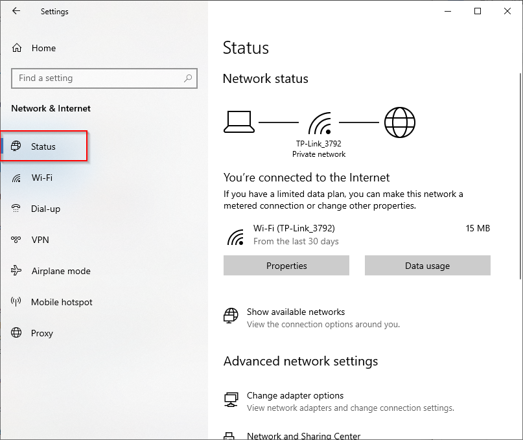The width and height of the screenshot is (523, 440).
Task: Click the Find a setting field
Action: [97, 78]
